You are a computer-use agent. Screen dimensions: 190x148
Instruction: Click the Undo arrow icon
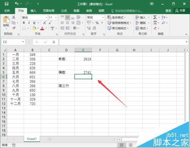[x=17, y=4]
